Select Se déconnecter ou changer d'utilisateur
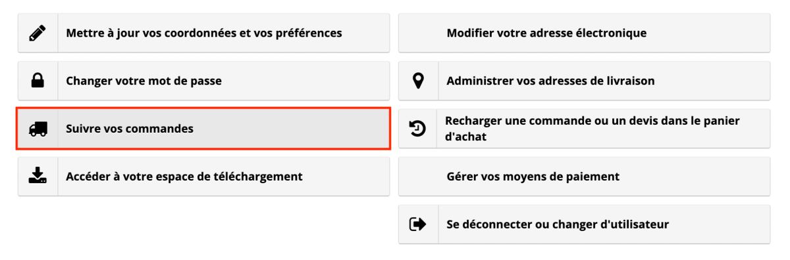Viewport: 790px width, 260px height. click(585, 225)
